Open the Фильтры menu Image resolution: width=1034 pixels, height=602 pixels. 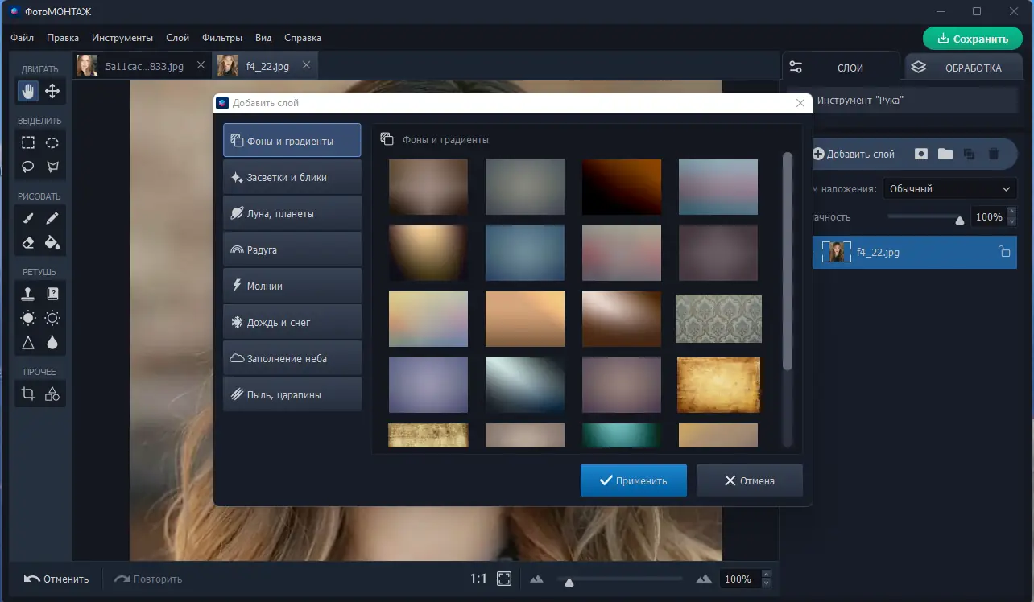[222, 38]
